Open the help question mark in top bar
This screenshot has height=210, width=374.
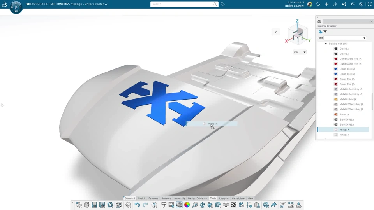(x=361, y=4)
